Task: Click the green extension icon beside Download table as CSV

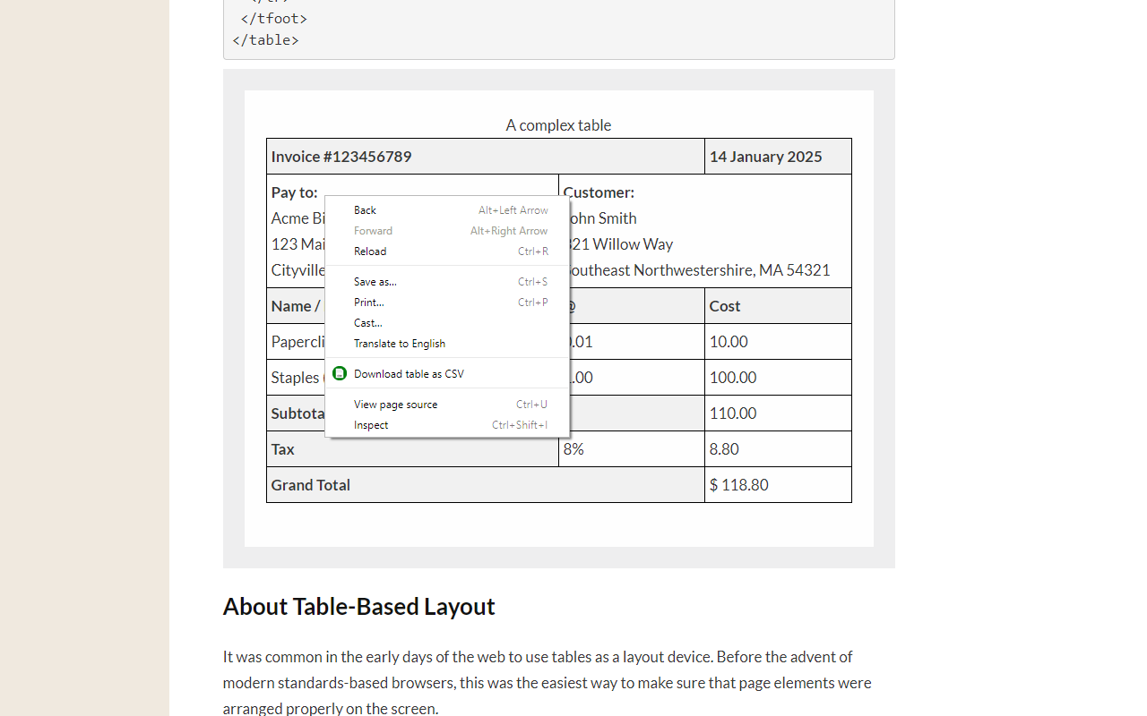Action: [339, 373]
